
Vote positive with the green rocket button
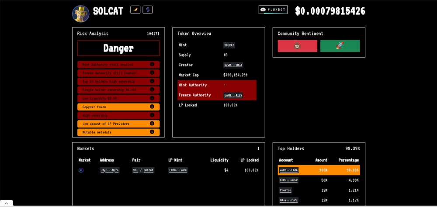point(340,46)
